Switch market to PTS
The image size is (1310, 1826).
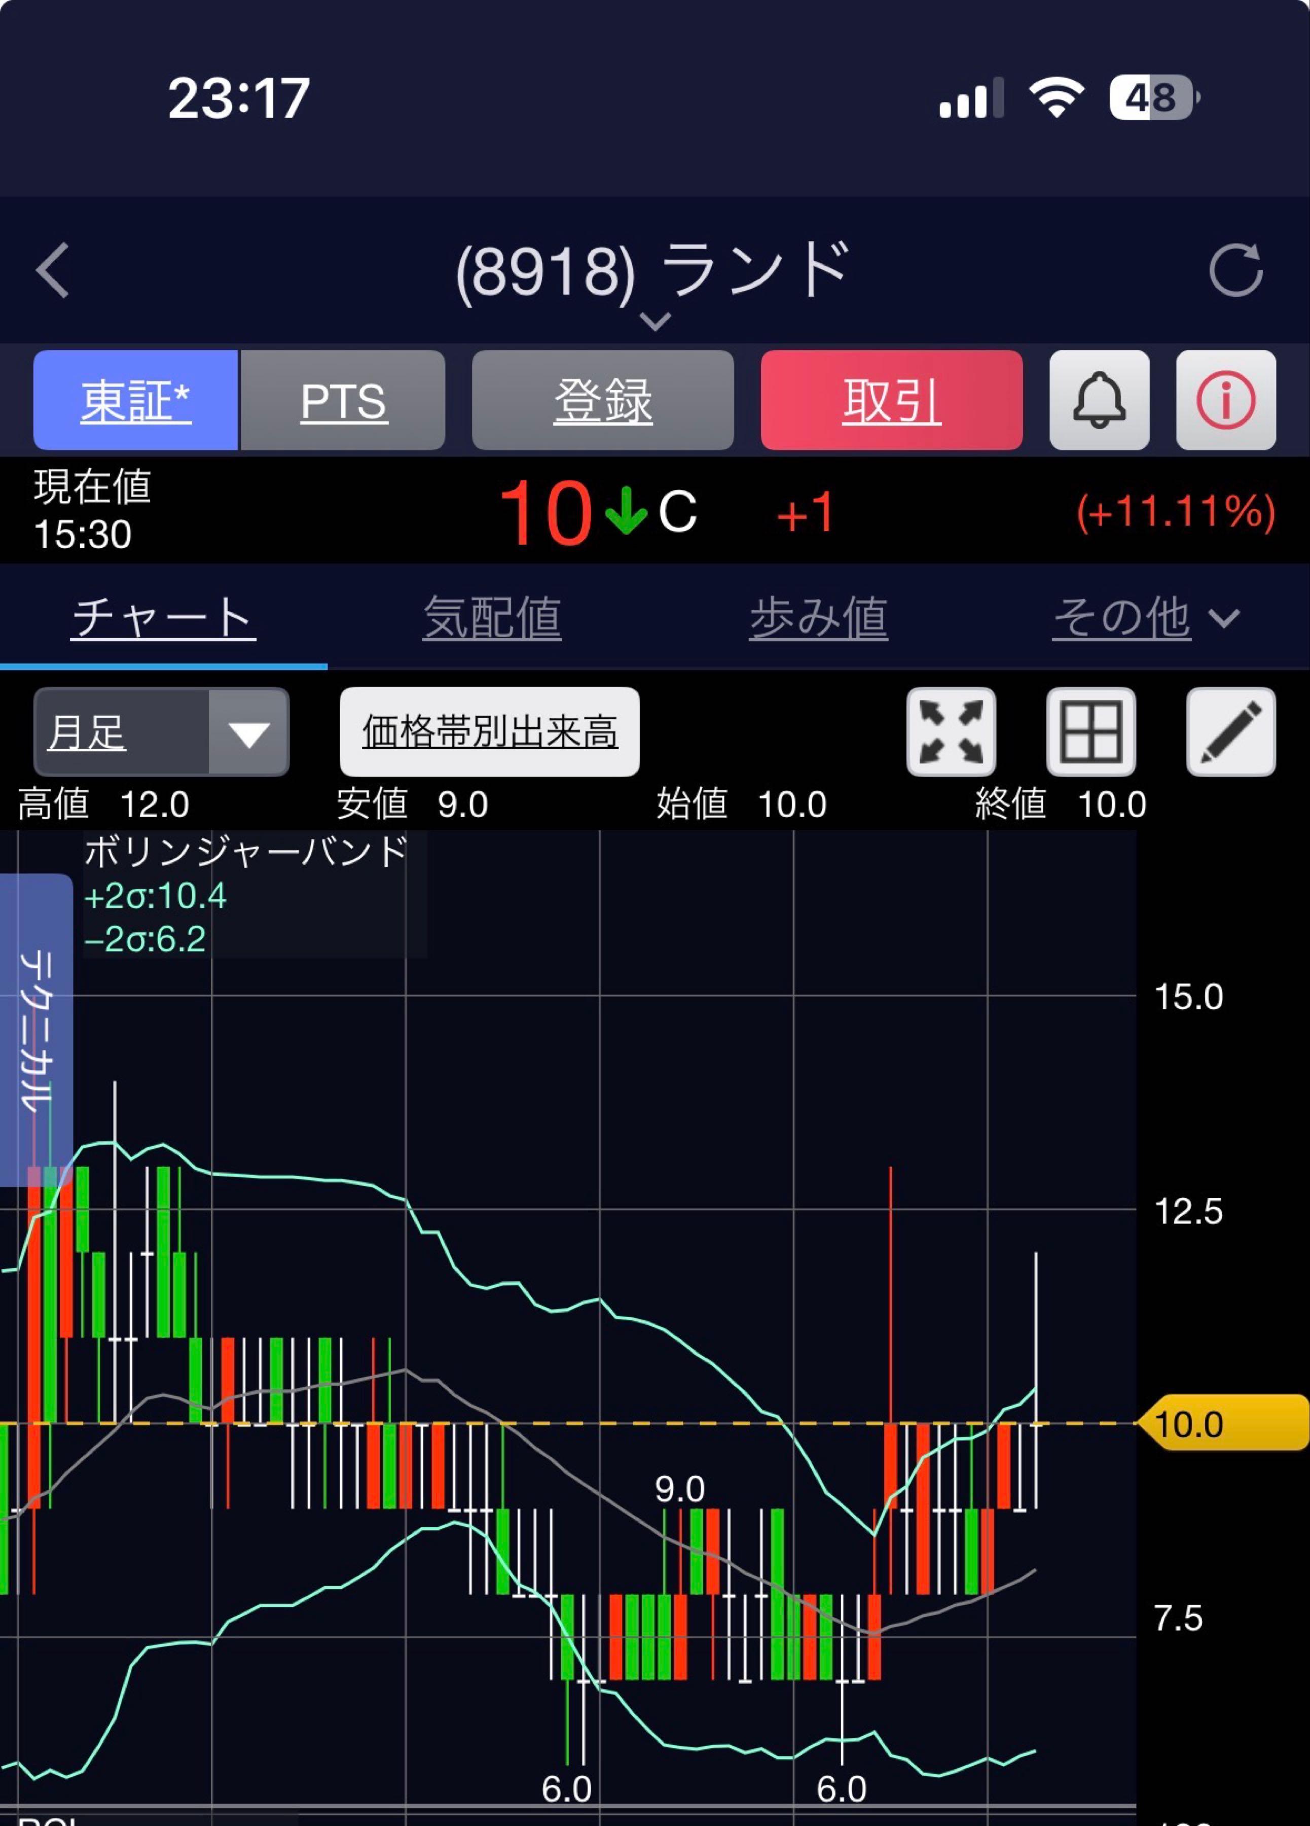[344, 400]
